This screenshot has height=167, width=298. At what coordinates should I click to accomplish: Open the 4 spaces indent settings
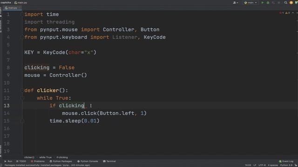click(273, 165)
